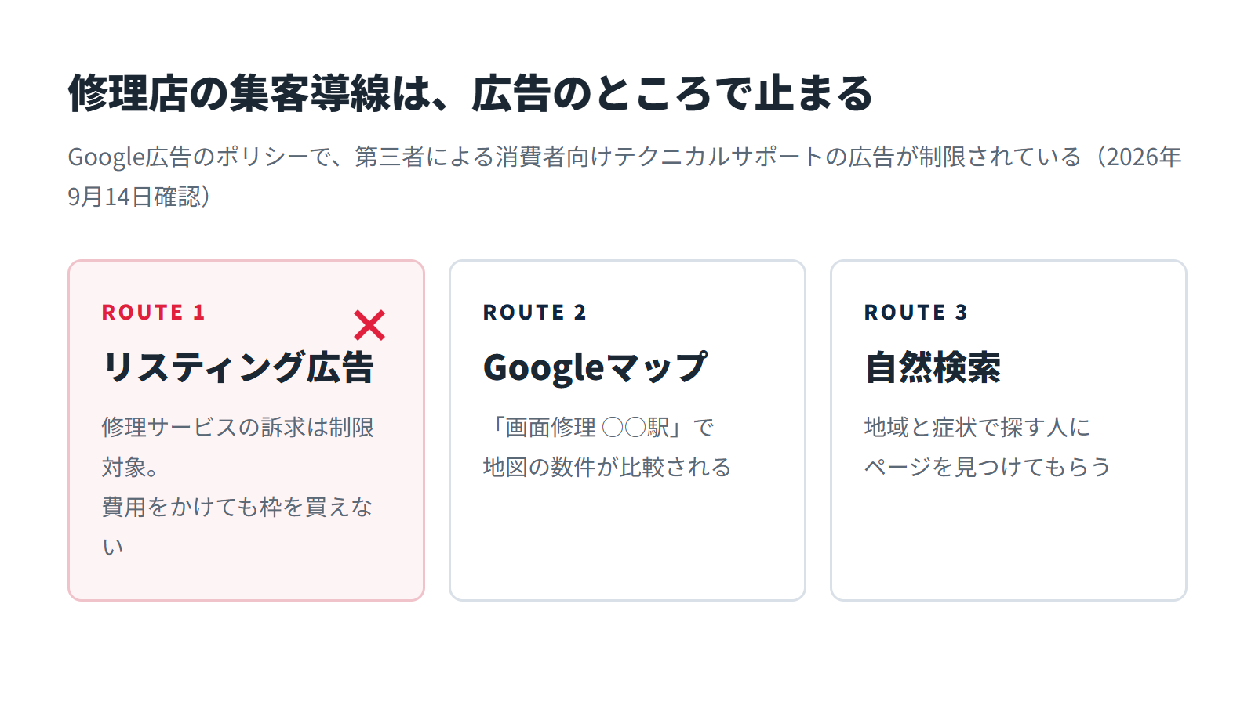Select the ROUTE 1 label
The height and width of the screenshot is (705, 1255).
click(x=154, y=313)
